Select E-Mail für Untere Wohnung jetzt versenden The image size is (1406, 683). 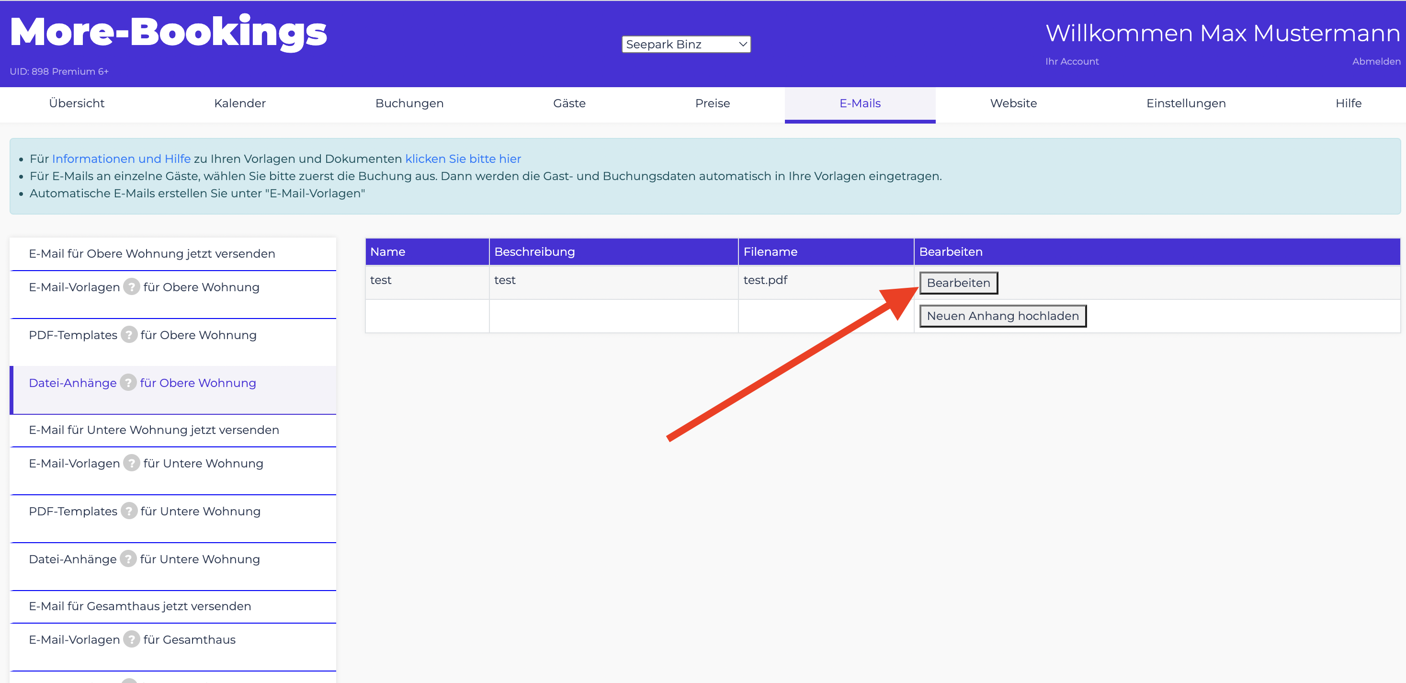pyautogui.click(x=173, y=430)
